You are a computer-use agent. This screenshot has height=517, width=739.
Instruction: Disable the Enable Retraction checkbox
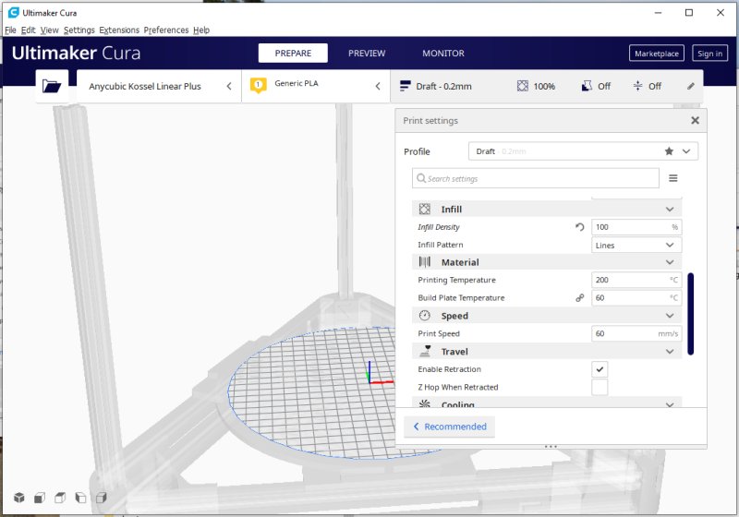coord(600,369)
